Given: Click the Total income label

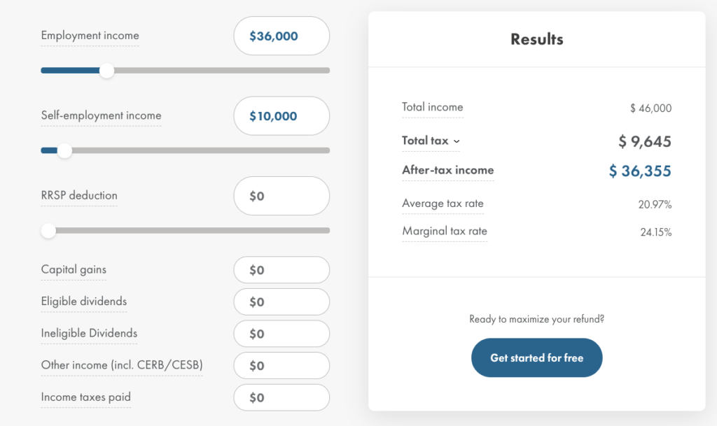Looking at the screenshot, I should coord(433,107).
